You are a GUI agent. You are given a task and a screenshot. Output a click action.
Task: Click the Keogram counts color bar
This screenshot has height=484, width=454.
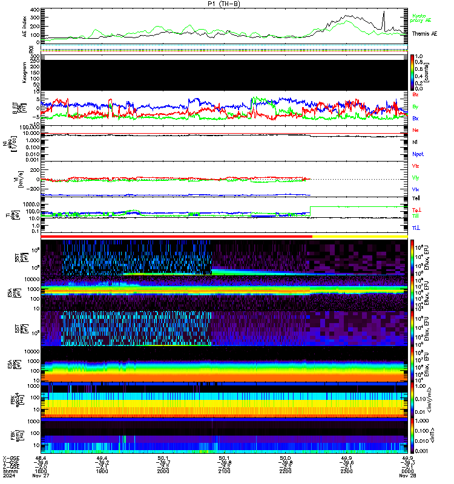412,73
